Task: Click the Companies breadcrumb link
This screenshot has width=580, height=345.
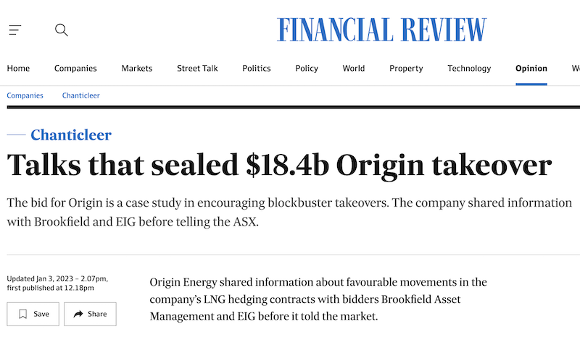Action: click(x=25, y=95)
